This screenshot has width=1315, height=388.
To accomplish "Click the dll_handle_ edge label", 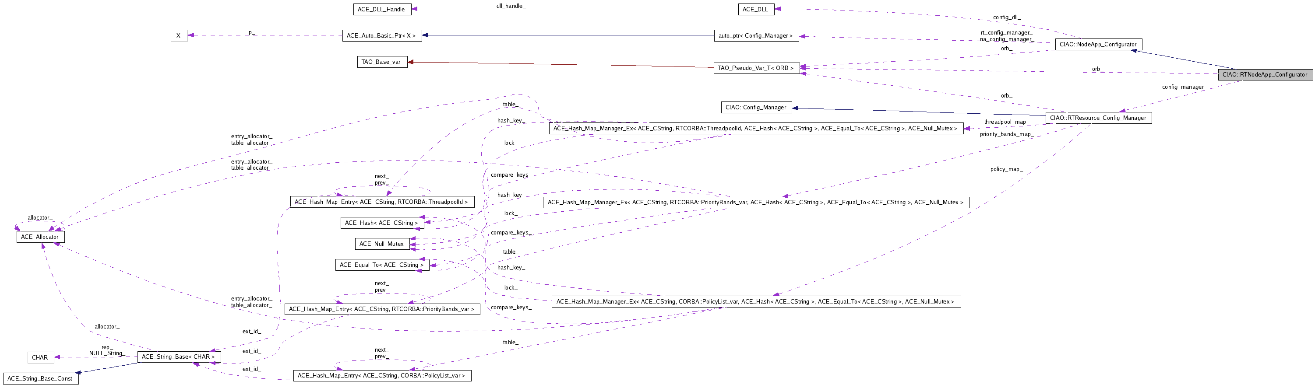I will 511,6.
